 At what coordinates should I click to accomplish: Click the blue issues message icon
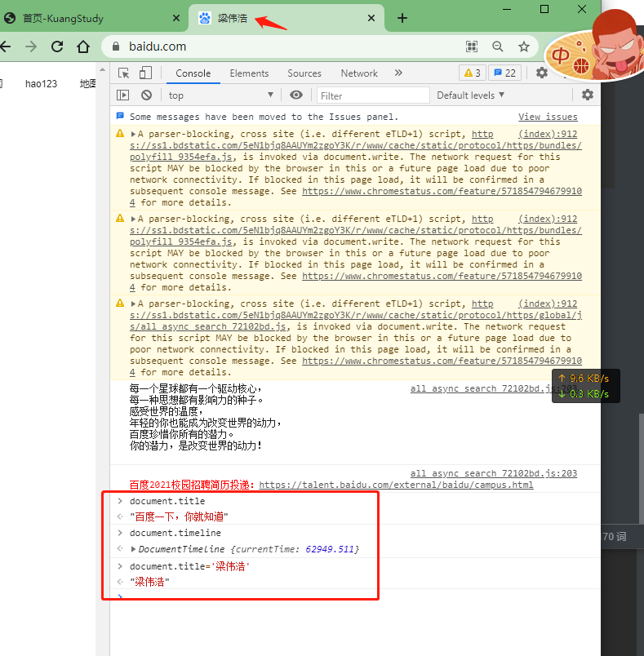click(120, 116)
